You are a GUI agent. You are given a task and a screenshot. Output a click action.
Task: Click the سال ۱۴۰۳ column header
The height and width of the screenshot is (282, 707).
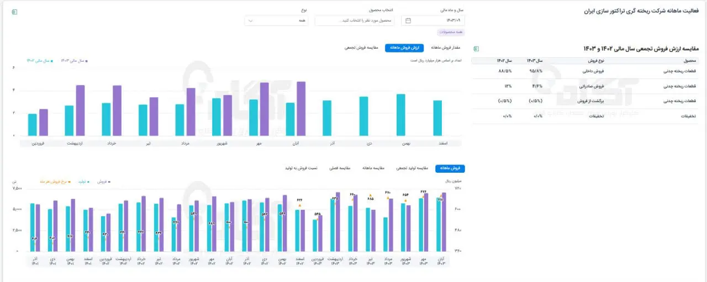click(x=535, y=60)
